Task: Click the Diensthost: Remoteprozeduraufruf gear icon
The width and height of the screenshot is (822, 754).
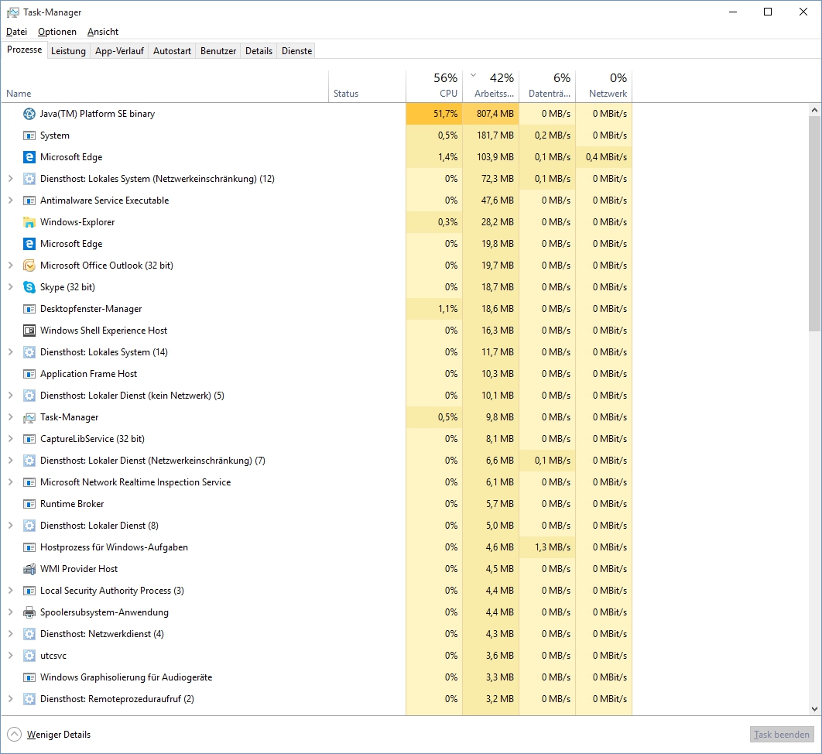Action: point(29,699)
